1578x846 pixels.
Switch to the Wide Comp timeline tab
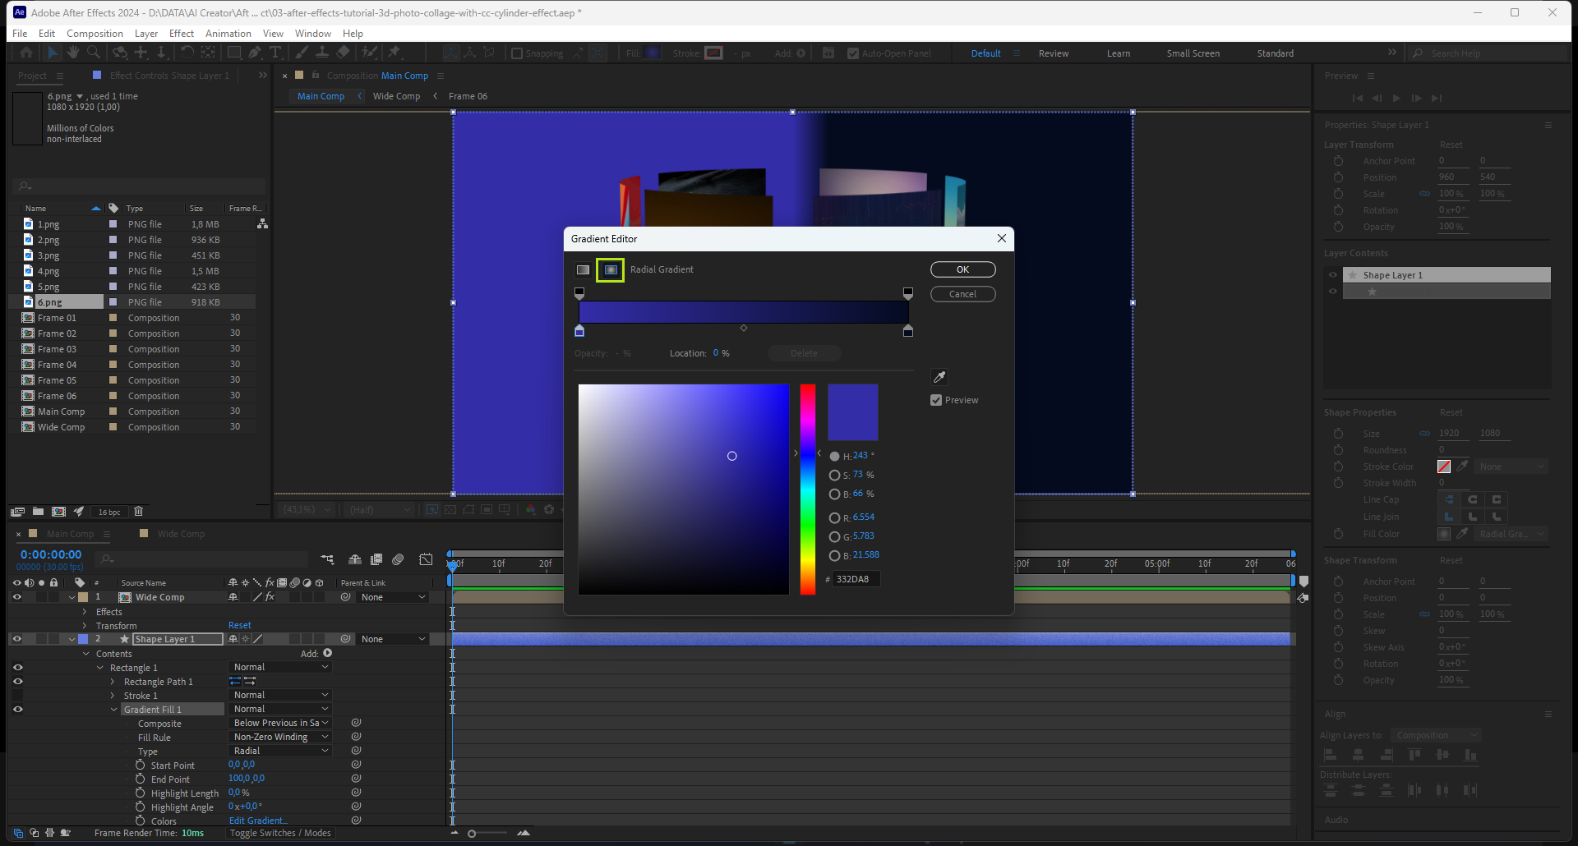tap(181, 534)
